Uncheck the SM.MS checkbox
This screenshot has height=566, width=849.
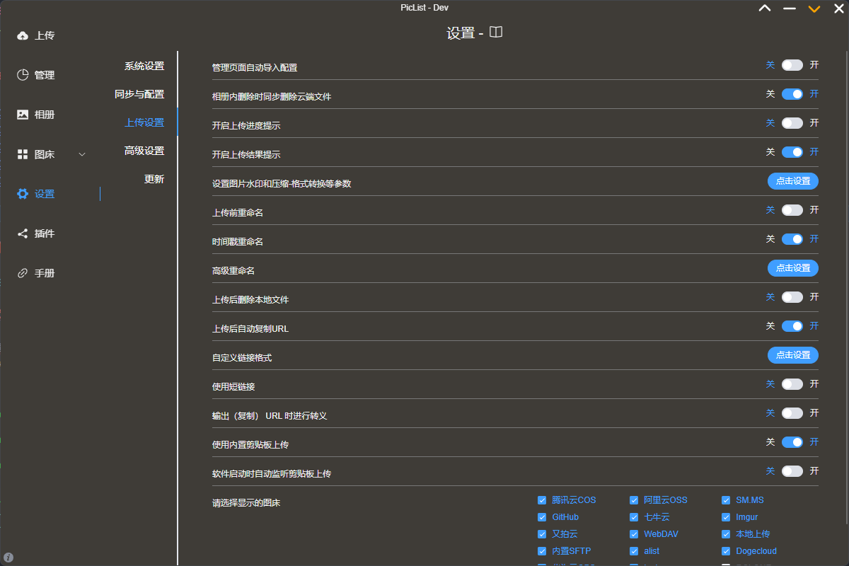pos(725,499)
